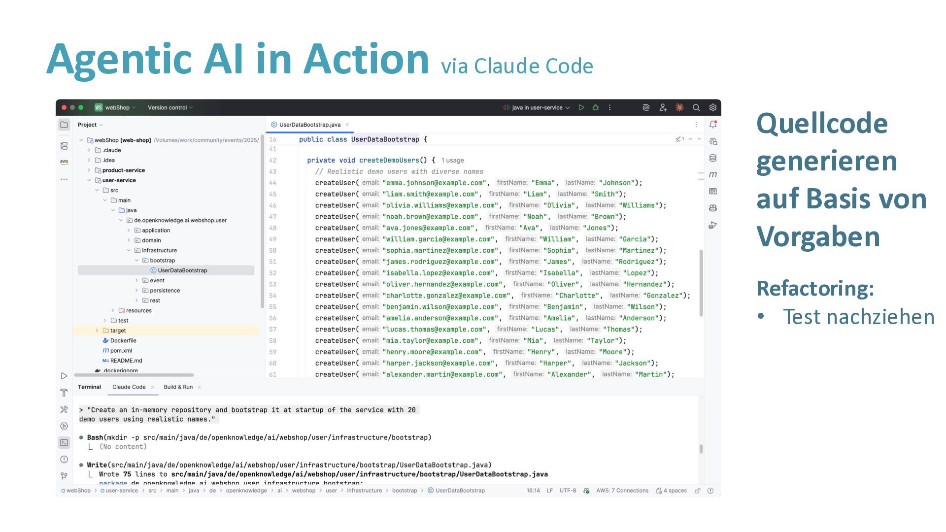Screen dimensions: 946x532
Task: Click the Debug bug icon
Action: [596, 107]
